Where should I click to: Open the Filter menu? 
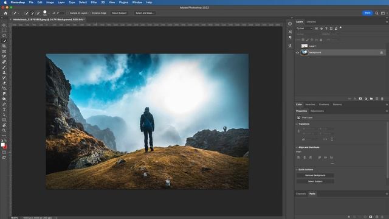pos(94,2)
